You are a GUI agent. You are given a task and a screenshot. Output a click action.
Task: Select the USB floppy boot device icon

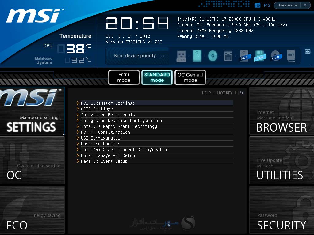click(x=260, y=56)
